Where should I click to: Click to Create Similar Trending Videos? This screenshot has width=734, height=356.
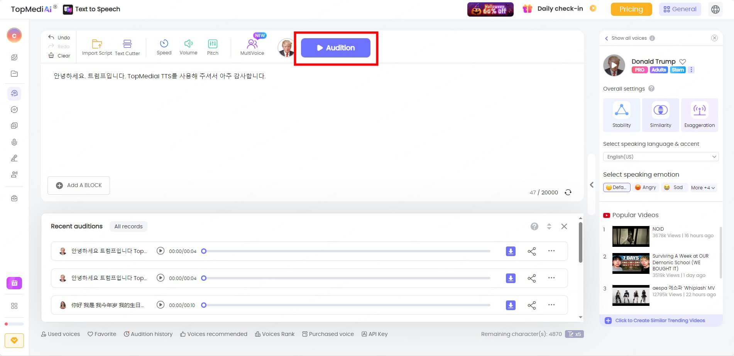click(660, 321)
